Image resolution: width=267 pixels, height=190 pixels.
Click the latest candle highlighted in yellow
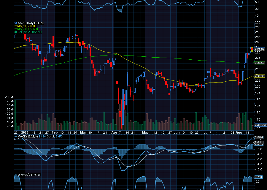click(x=252, y=49)
